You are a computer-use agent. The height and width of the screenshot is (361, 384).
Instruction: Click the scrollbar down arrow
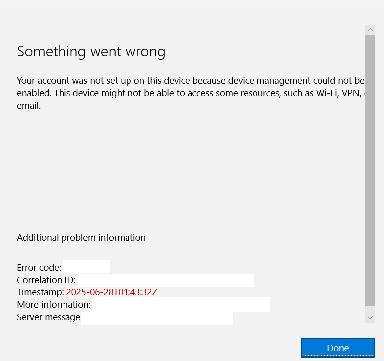click(370, 318)
